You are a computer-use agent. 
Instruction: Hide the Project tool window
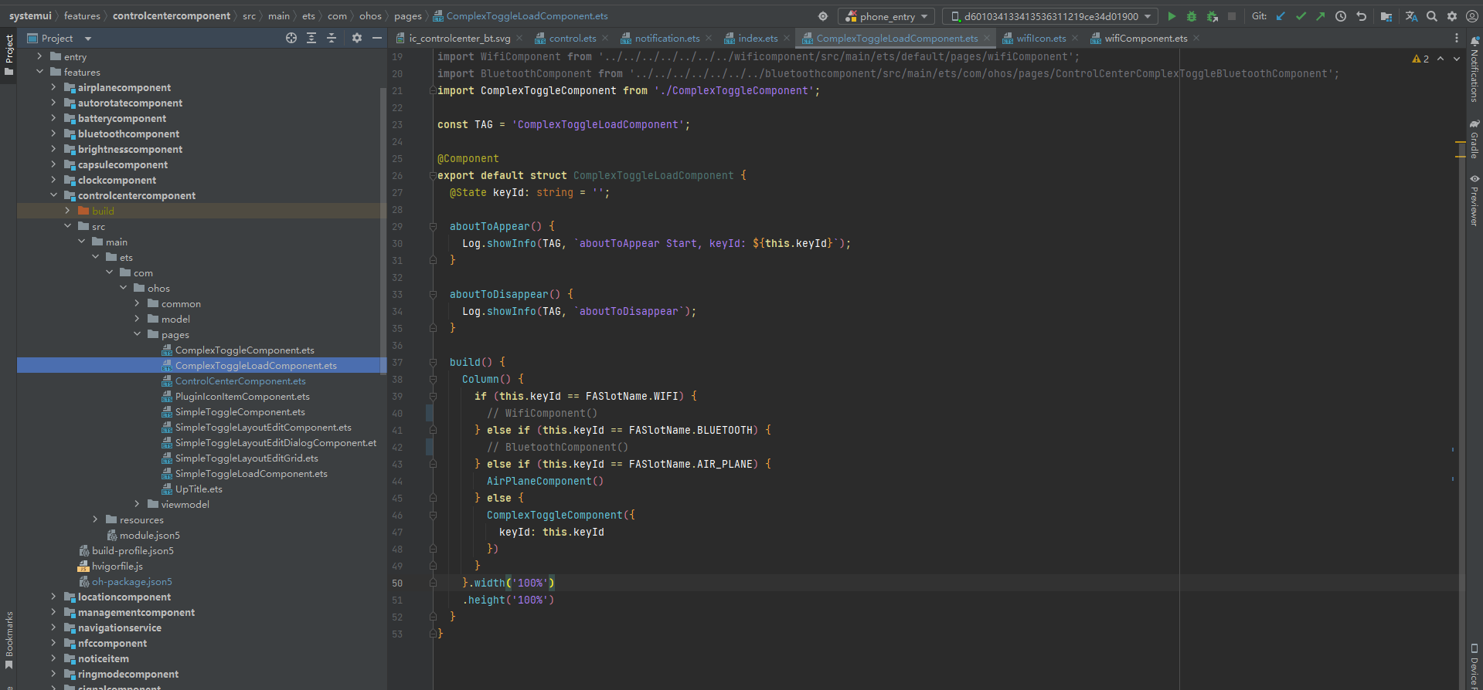coord(377,38)
